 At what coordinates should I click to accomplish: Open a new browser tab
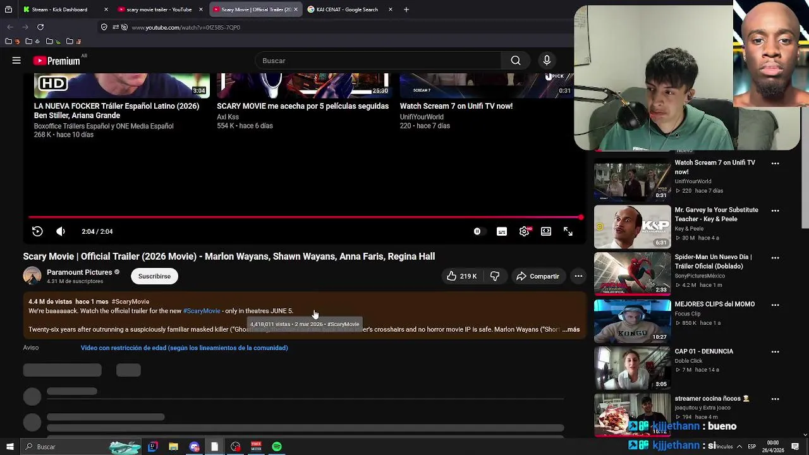406,9
